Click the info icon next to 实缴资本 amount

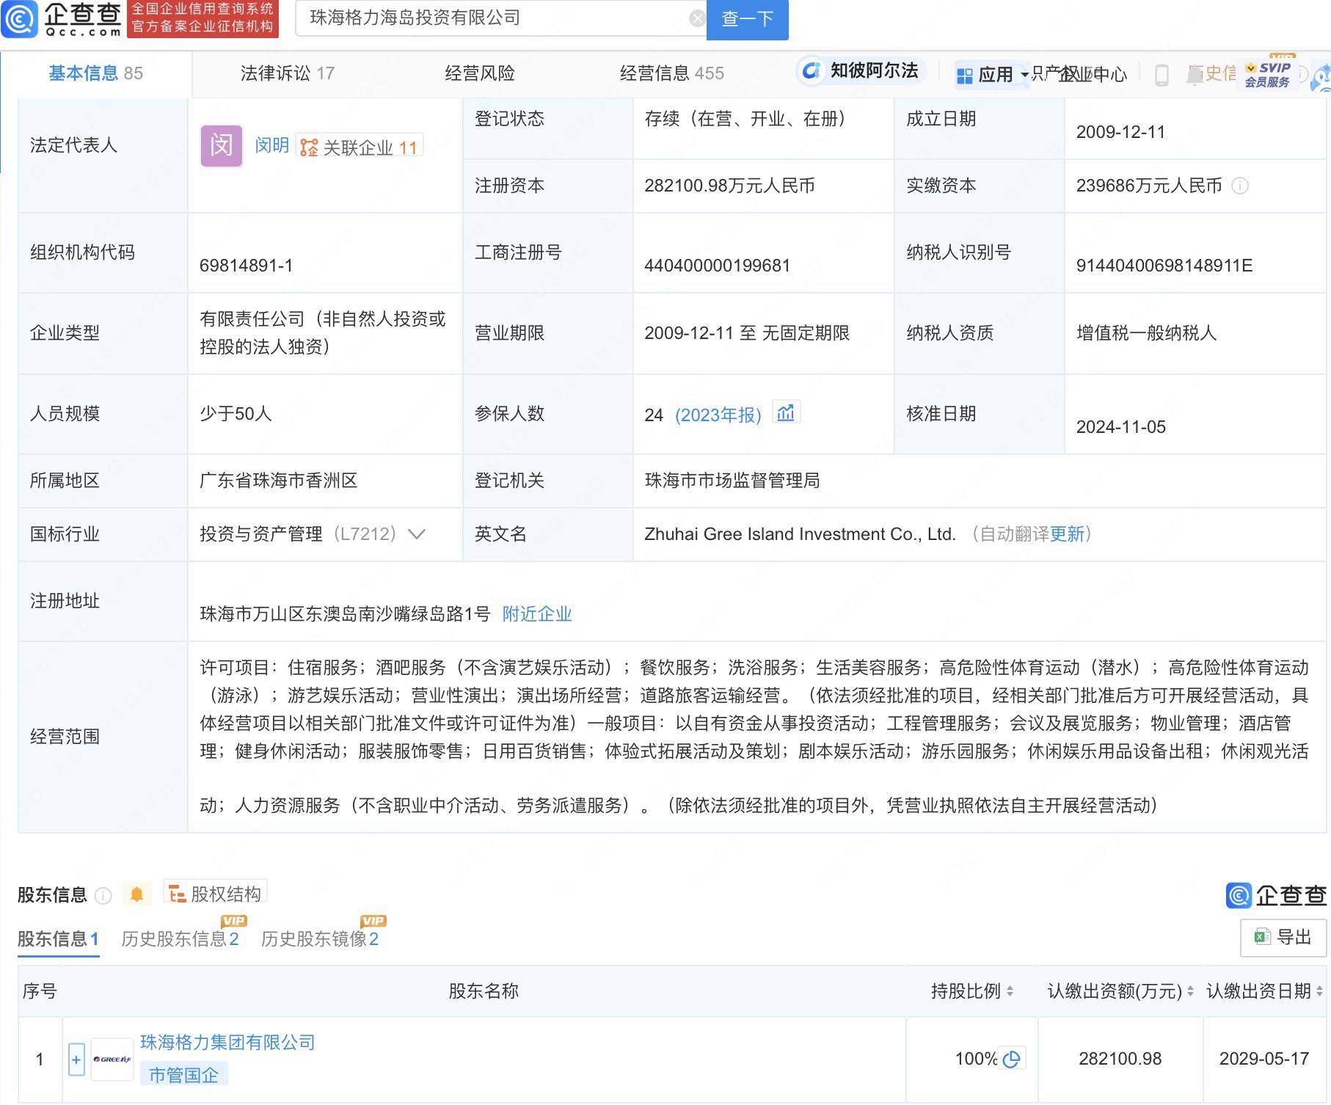click(x=1239, y=186)
